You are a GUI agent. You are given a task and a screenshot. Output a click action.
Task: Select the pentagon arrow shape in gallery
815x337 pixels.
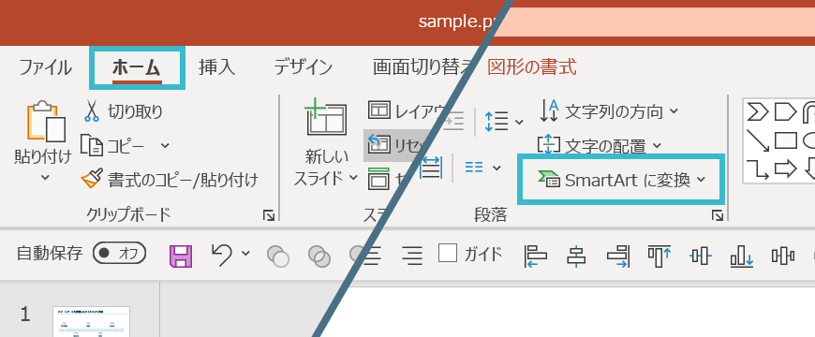[785, 111]
